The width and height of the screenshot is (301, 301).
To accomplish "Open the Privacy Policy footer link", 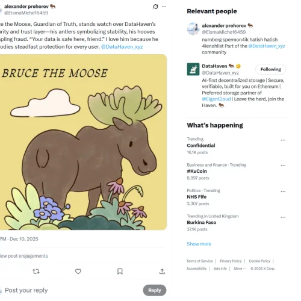I will click(231, 261).
